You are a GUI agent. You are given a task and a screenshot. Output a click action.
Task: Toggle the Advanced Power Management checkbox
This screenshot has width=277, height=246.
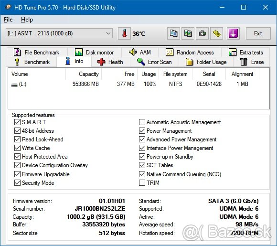142,139
